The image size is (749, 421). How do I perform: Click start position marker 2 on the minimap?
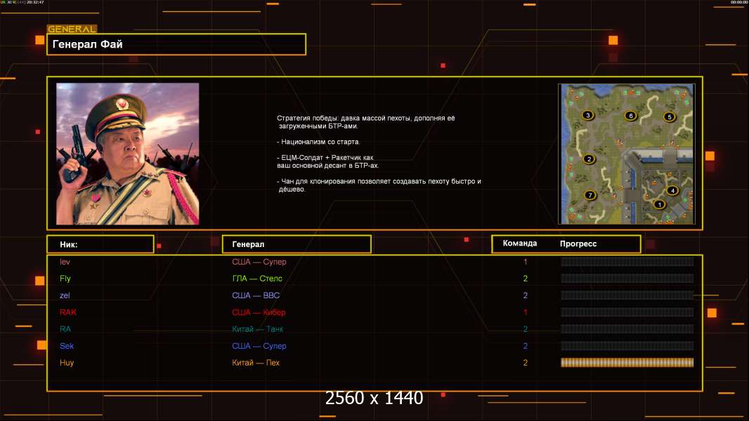pyautogui.click(x=589, y=159)
